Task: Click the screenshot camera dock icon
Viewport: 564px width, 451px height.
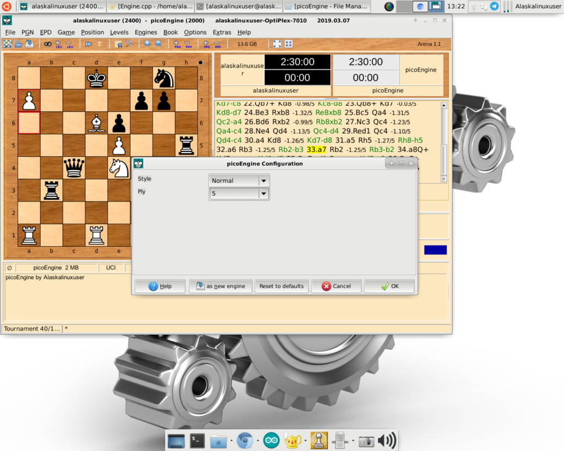Action: pyautogui.click(x=366, y=441)
